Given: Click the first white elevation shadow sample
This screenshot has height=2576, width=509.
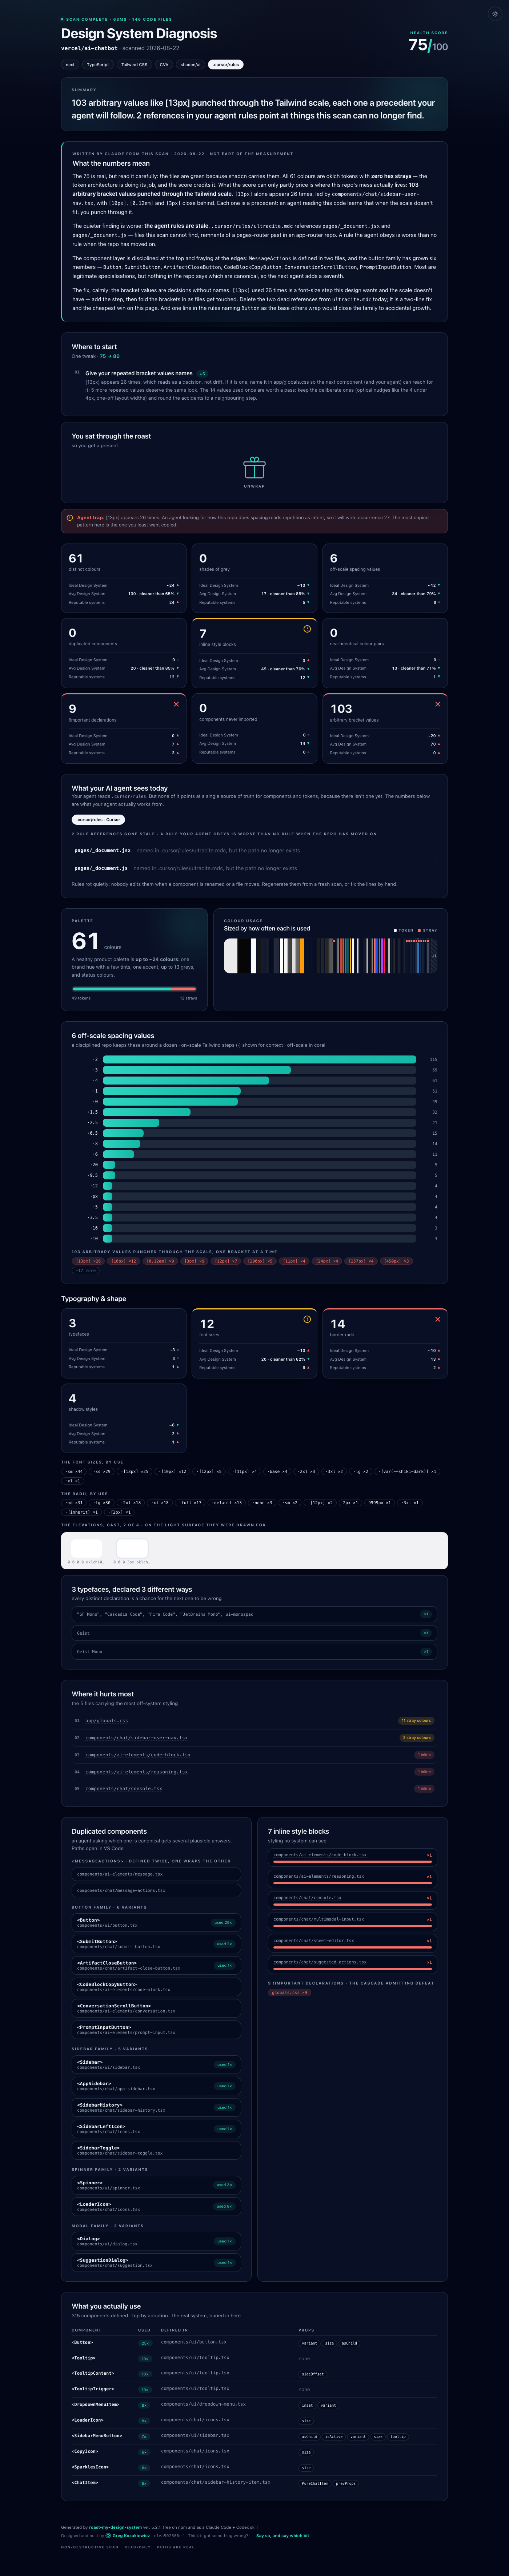Looking at the screenshot, I should pos(86,1548).
